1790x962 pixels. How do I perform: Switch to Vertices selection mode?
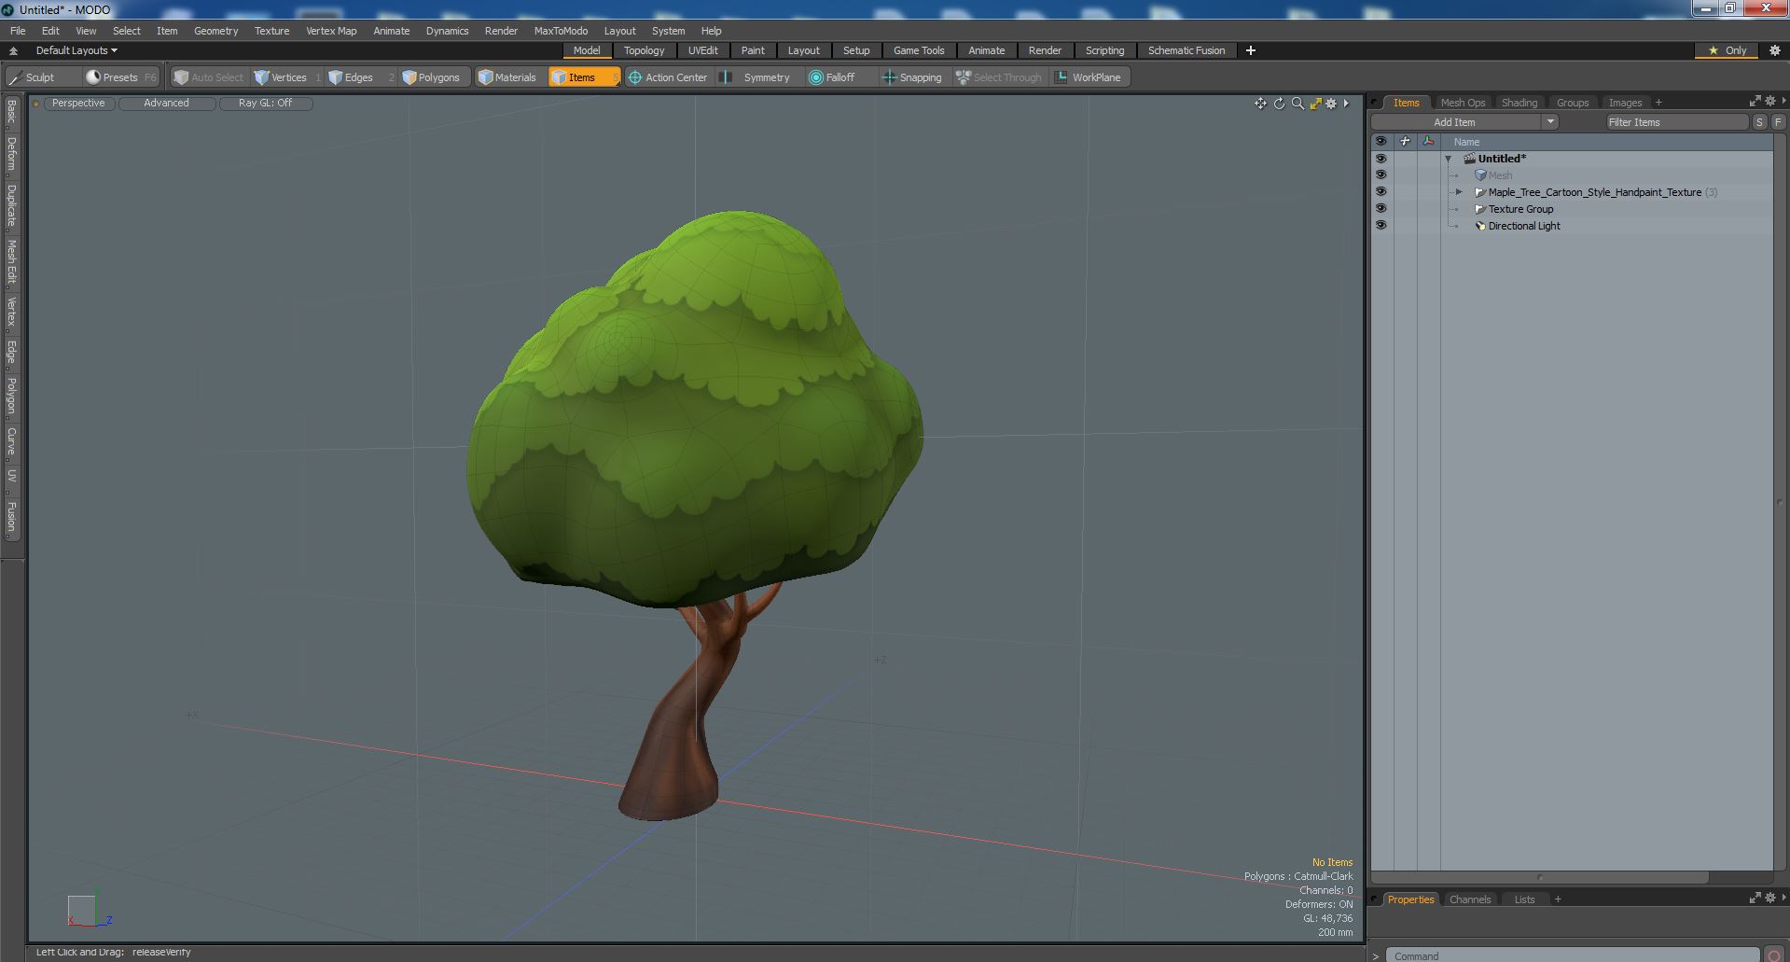287,77
